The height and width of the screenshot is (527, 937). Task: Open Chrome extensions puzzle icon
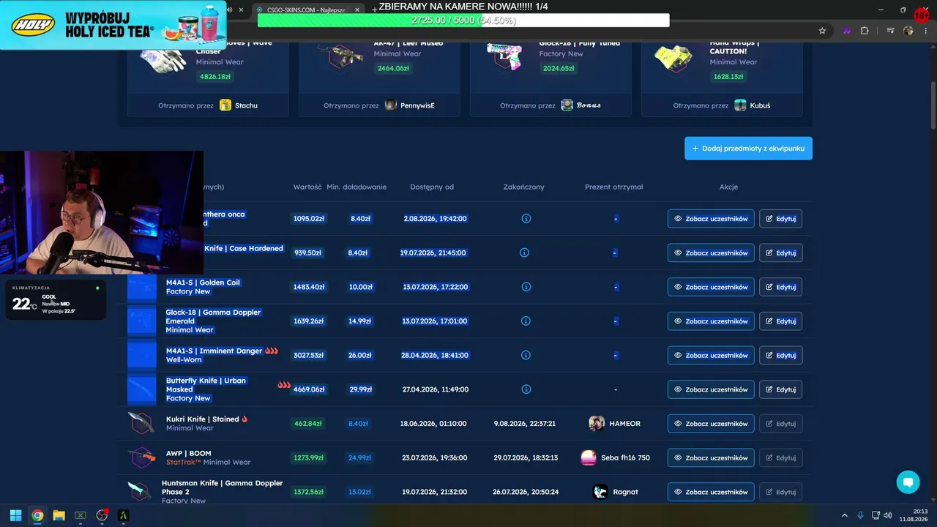pos(865,31)
